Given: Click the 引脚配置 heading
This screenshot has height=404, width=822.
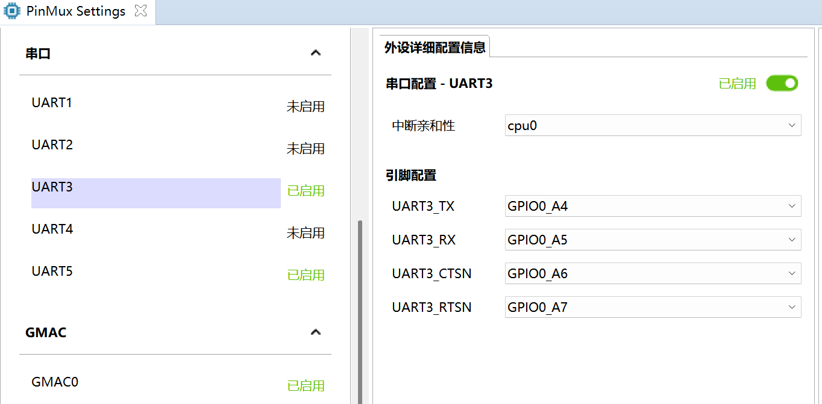Looking at the screenshot, I should coord(411,176).
